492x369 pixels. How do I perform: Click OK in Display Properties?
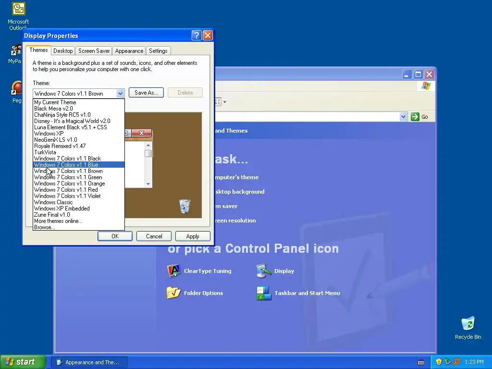115,236
